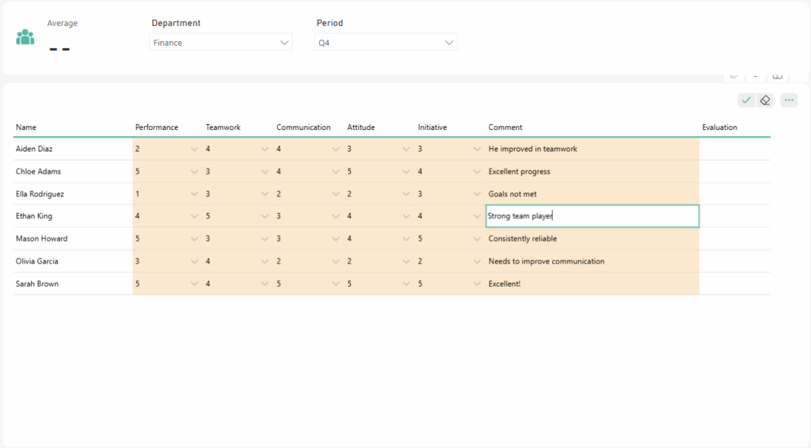Click Sarah Brown Attitude value 5
The image size is (811, 448).
coord(349,283)
